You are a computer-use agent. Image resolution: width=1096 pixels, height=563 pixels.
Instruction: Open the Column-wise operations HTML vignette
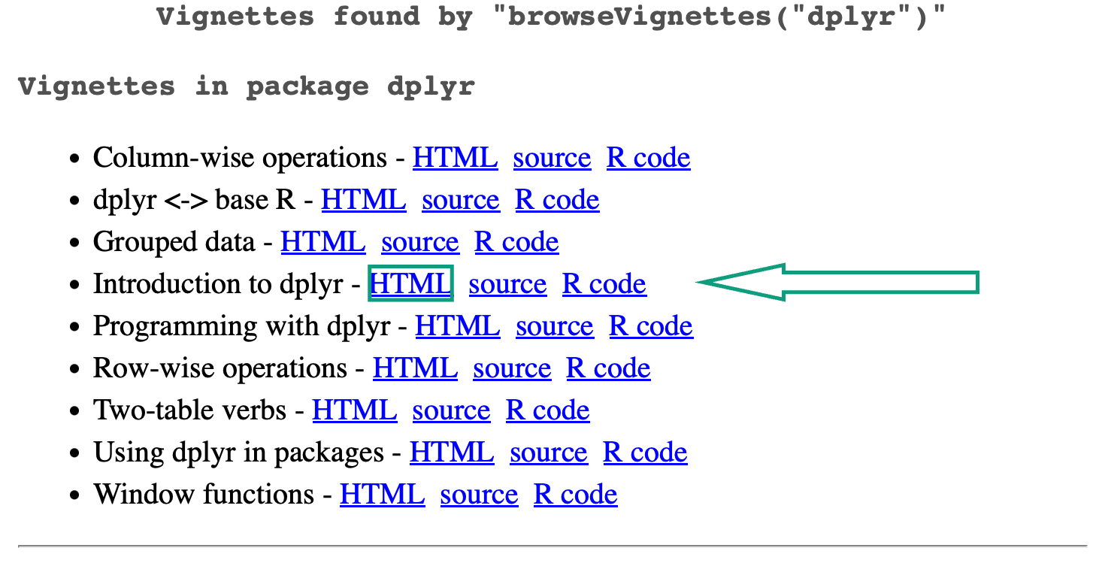click(x=455, y=158)
